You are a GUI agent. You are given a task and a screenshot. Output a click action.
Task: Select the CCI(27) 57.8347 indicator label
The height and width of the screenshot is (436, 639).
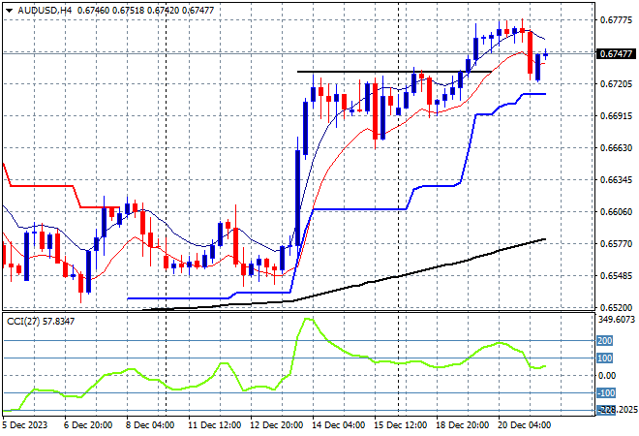coord(41,322)
